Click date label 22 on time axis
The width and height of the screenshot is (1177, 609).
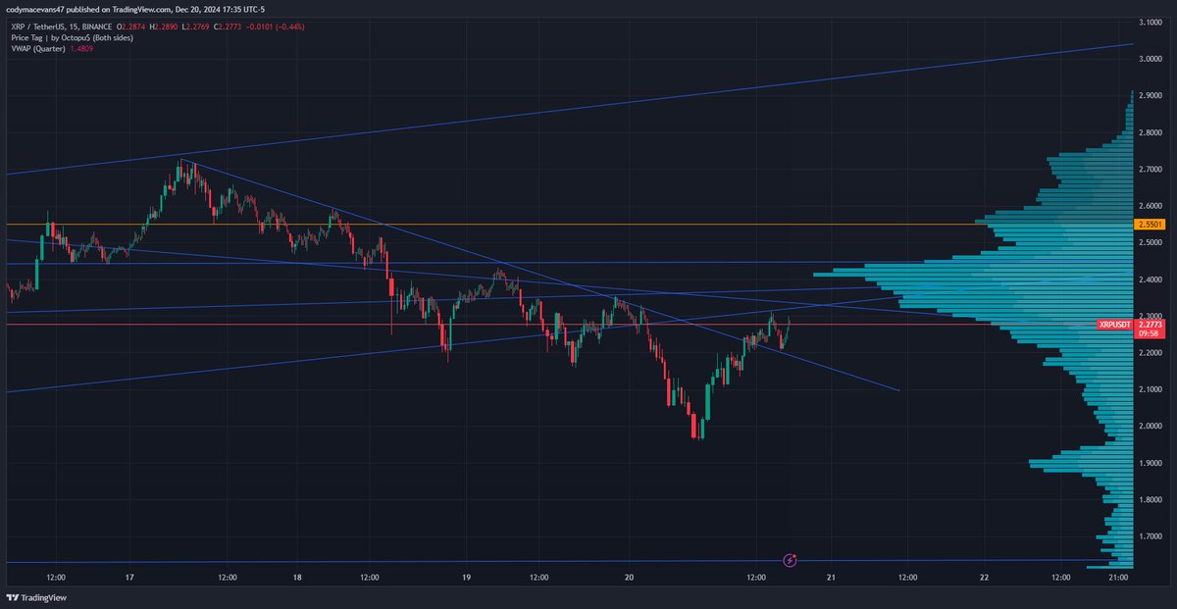pos(984,578)
